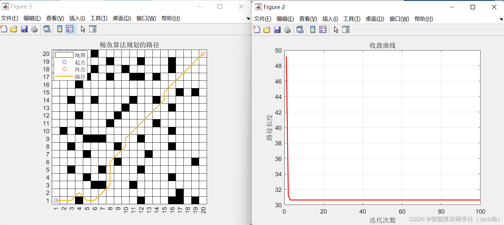
Task: Open 帮助(H) menu in Figure 3
Action: [x=171, y=18]
